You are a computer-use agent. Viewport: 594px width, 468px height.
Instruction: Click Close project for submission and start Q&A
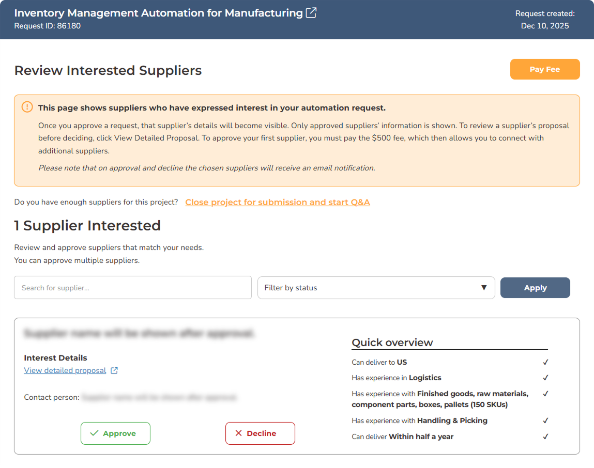pyautogui.click(x=278, y=202)
